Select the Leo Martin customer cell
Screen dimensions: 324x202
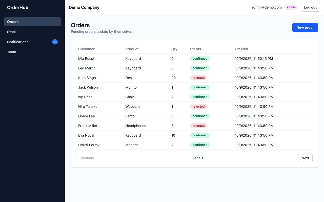pos(87,68)
